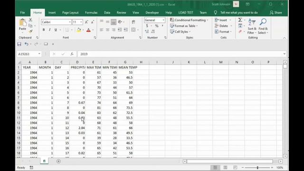Switch to the Formulas tab
This screenshot has height=171, width=304.
[91, 13]
